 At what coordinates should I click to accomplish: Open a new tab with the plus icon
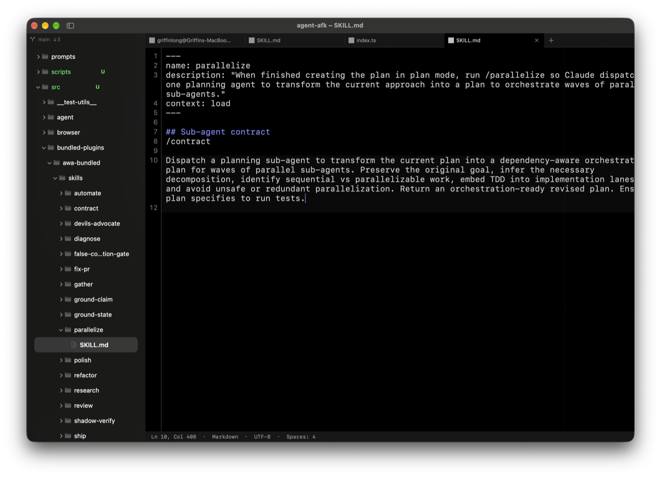[551, 41]
